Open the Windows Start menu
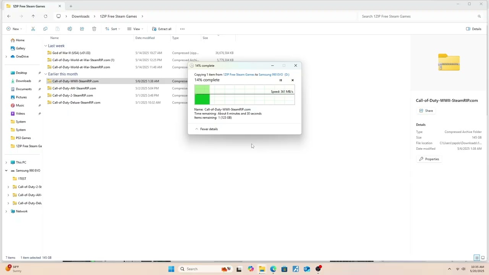 (x=171, y=269)
